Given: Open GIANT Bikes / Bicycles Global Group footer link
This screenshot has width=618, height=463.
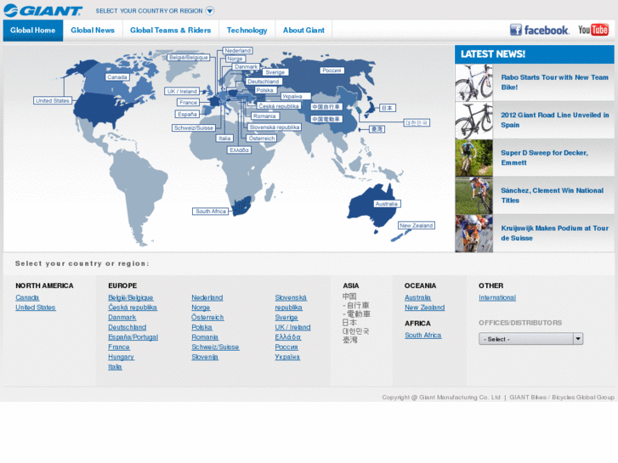Looking at the screenshot, I should [562, 398].
